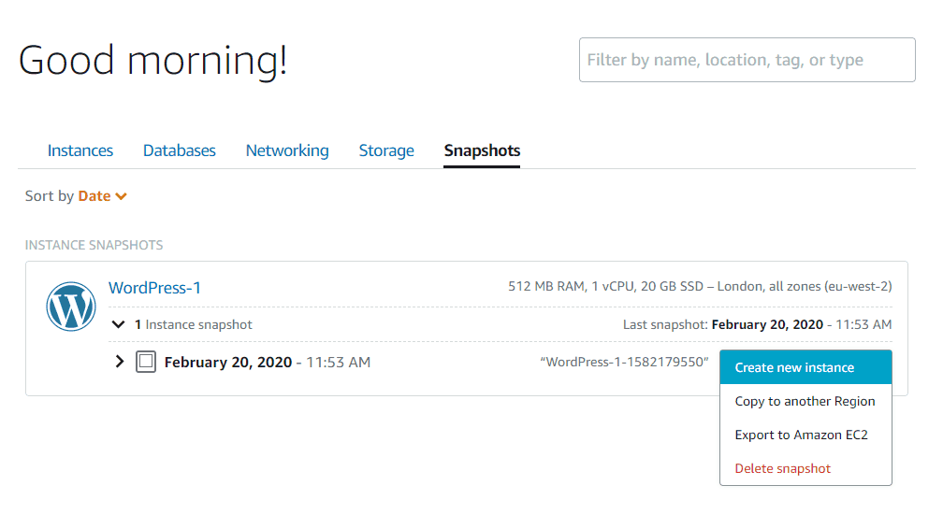Switch to the Databases tab
This screenshot has width=943, height=514.
point(180,150)
